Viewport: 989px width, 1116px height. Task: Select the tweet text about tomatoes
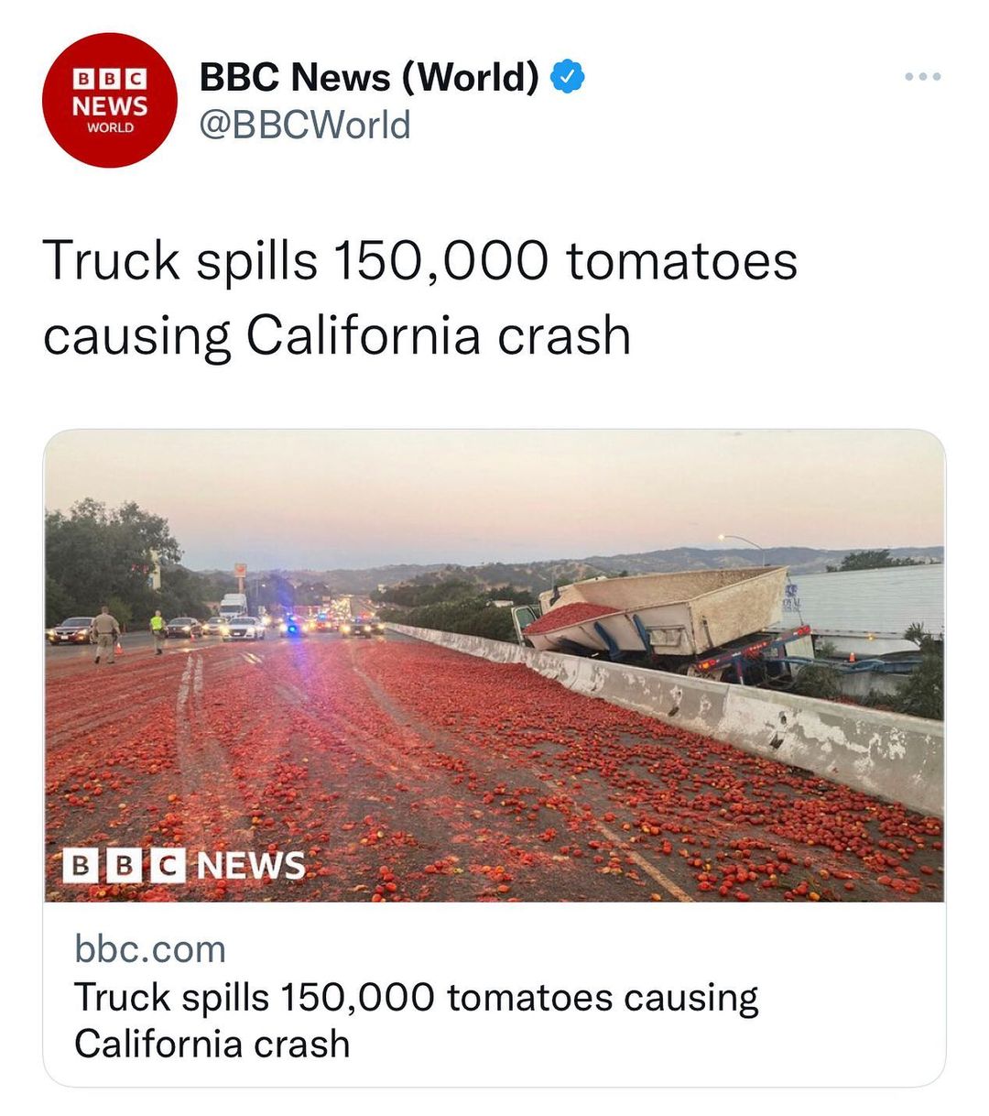pos(420,297)
